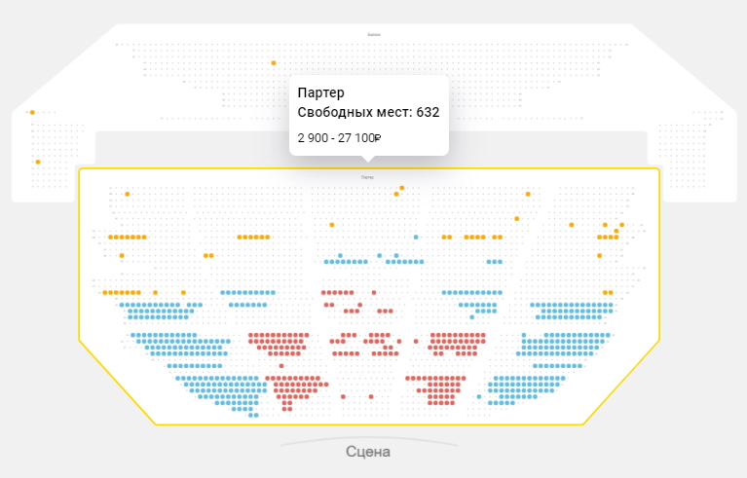Click the Сцена stage label

click(x=368, y=452)
